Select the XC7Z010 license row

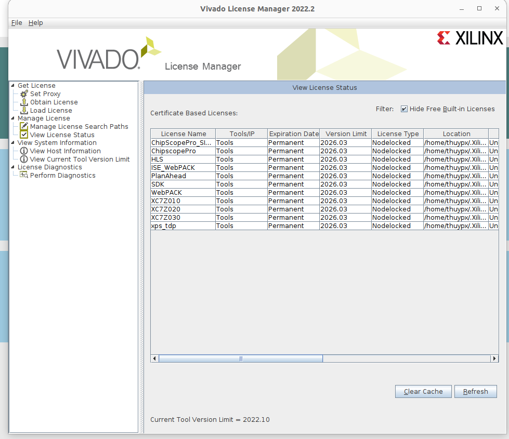pyautogui.click(x=324, y=201)
